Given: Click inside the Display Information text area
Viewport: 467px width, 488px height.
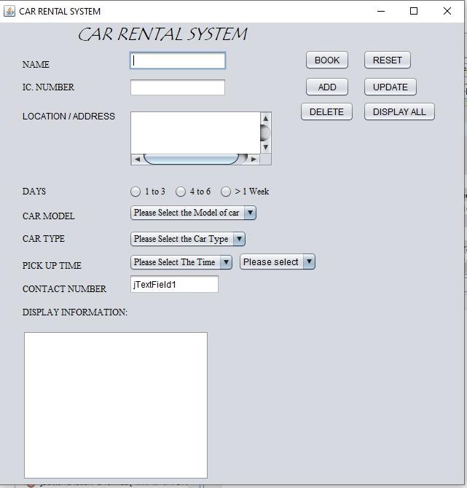Looking at the screenshot, I should click(x=116, y=405).
